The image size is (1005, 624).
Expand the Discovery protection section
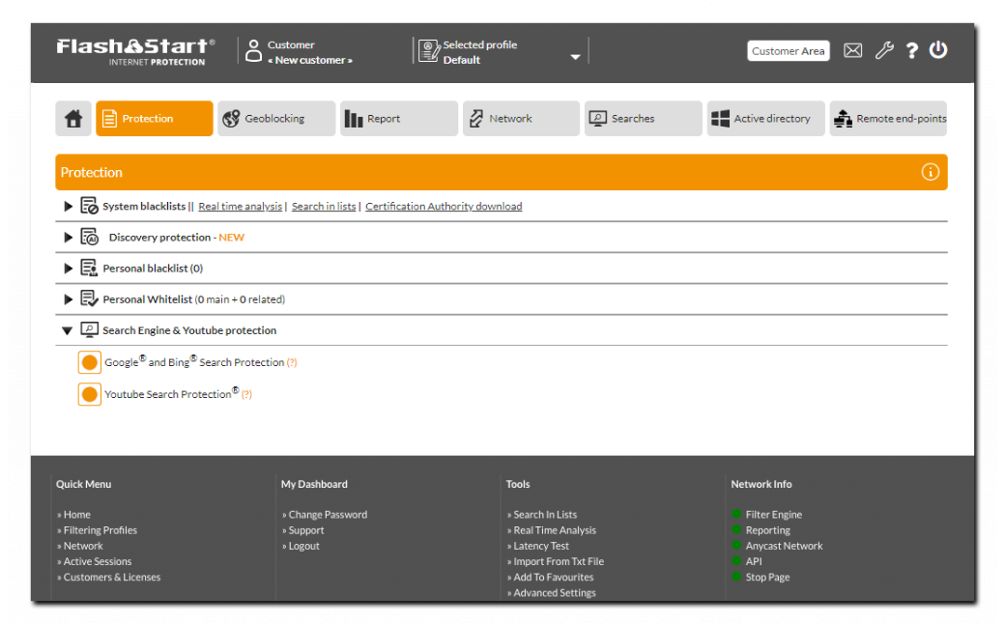tap(68, 238)
